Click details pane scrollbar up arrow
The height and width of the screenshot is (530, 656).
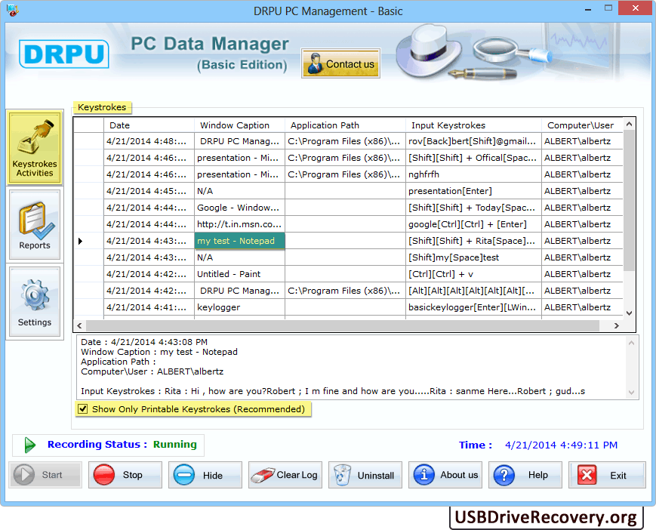[x=631, y=343]
